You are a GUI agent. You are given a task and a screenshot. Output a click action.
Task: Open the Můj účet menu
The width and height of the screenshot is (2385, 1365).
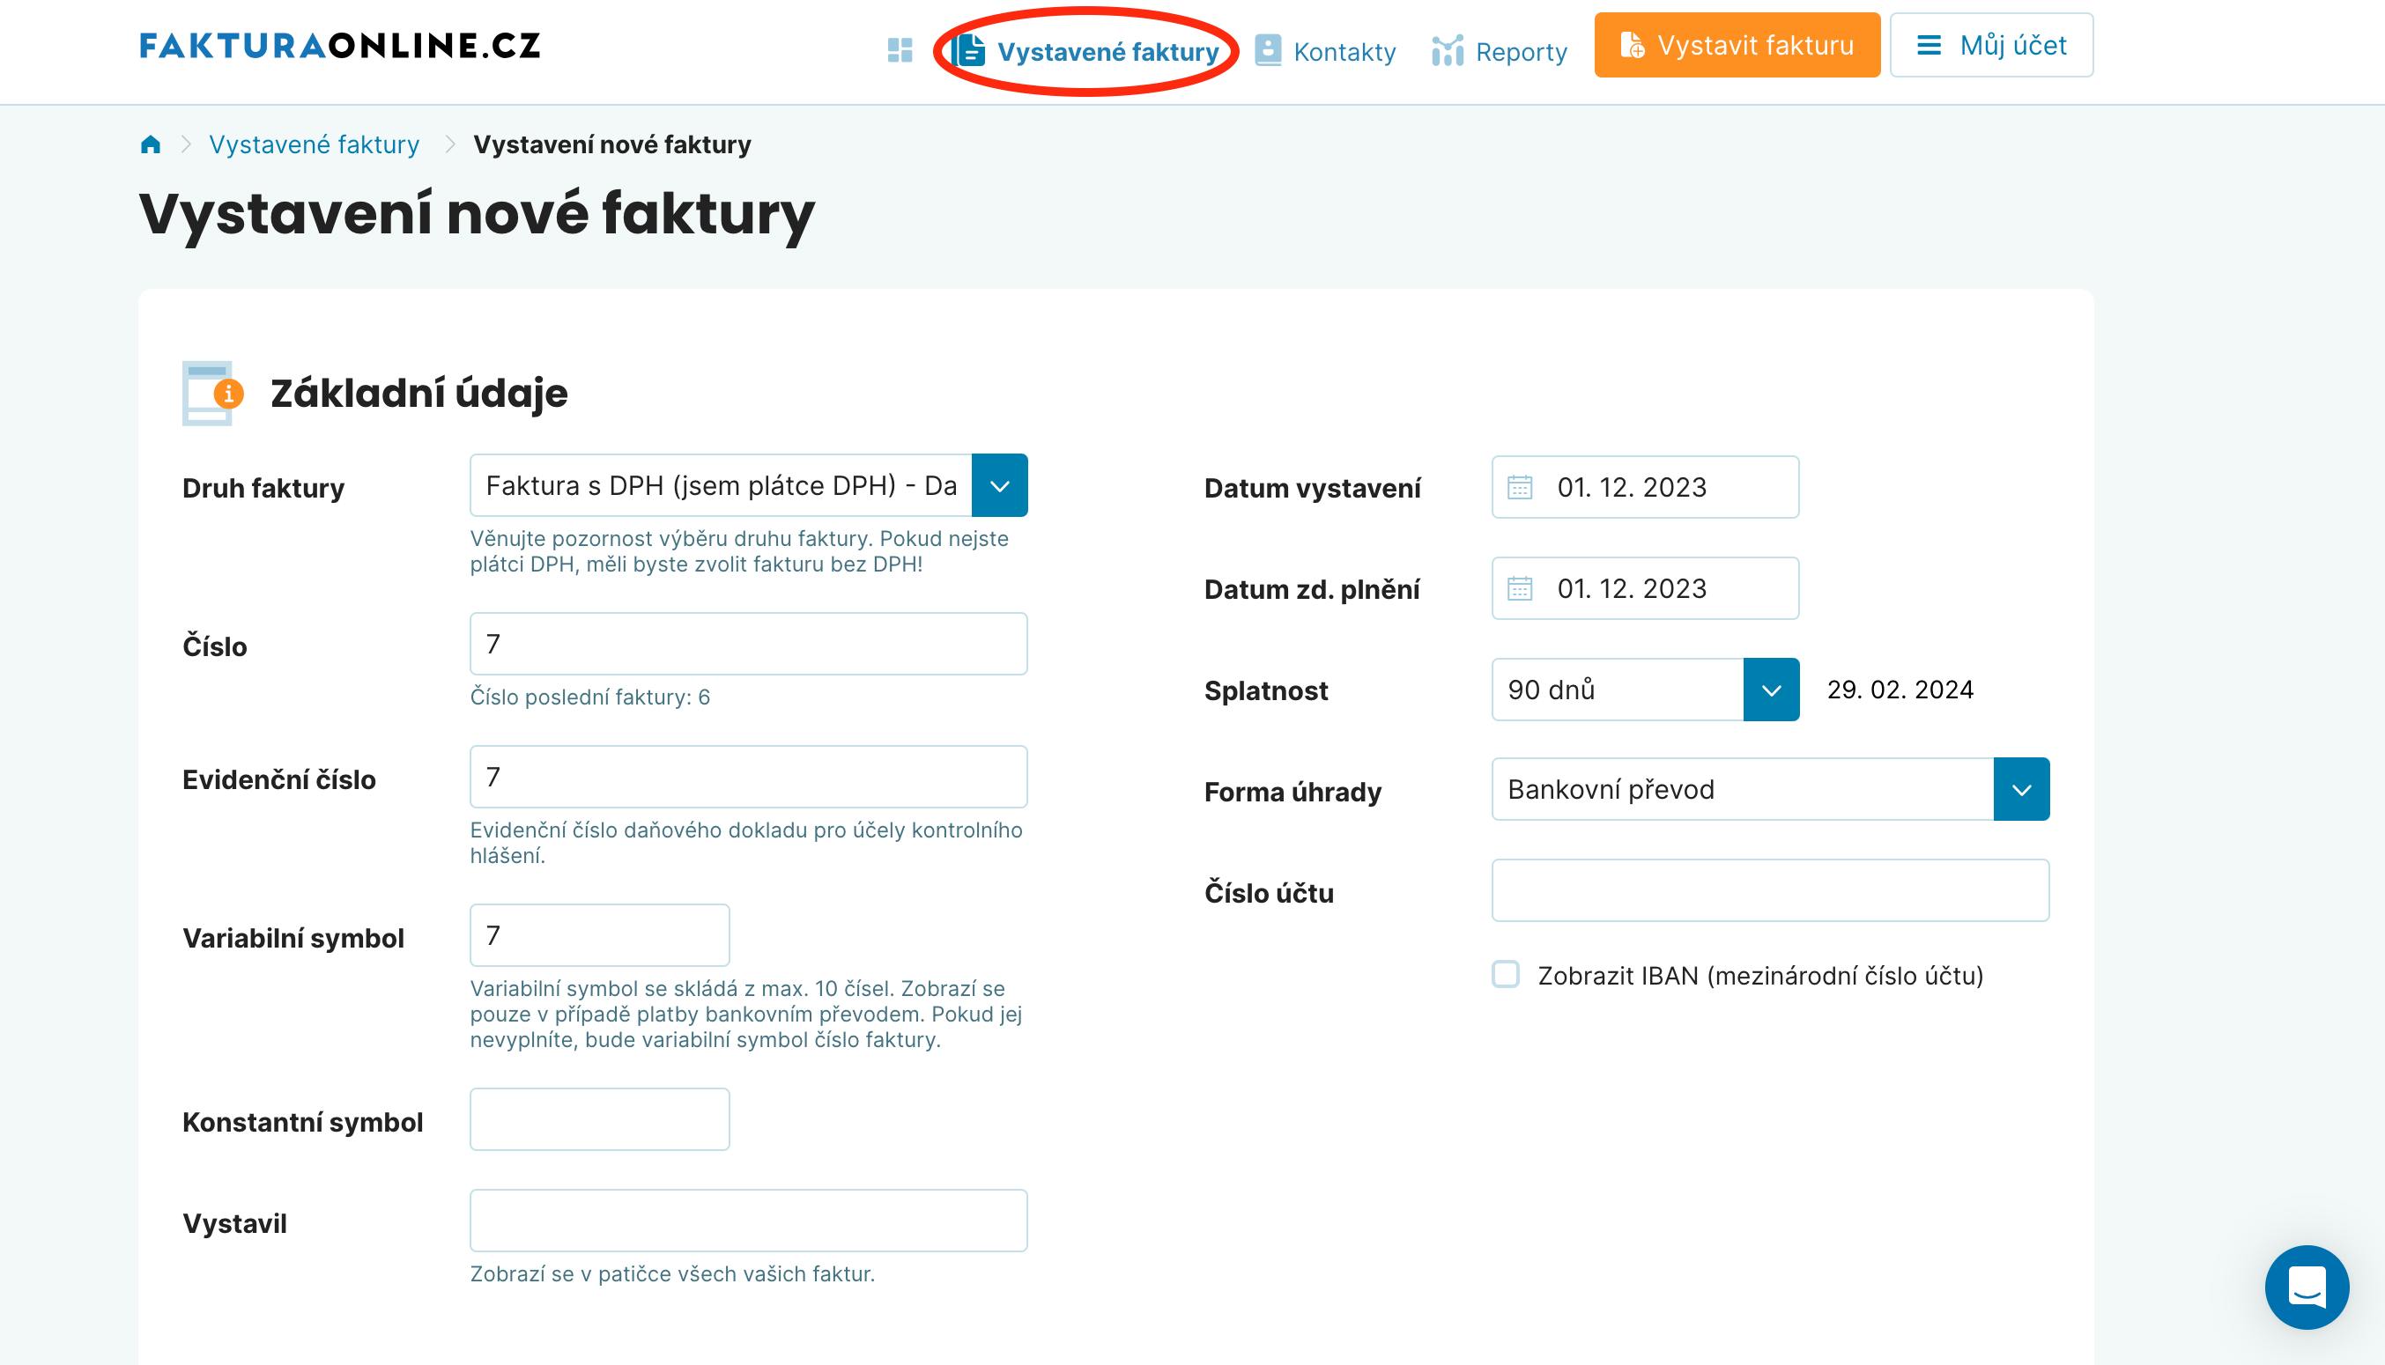point(1991,45)
